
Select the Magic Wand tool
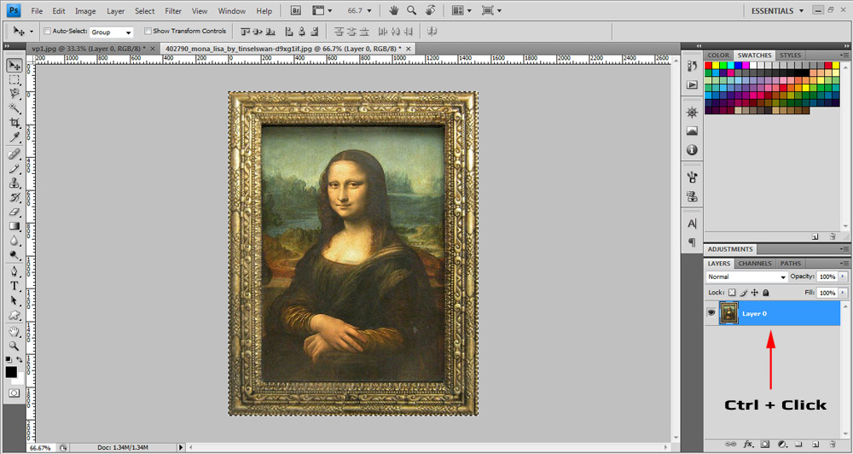click(x=15, y=108)
